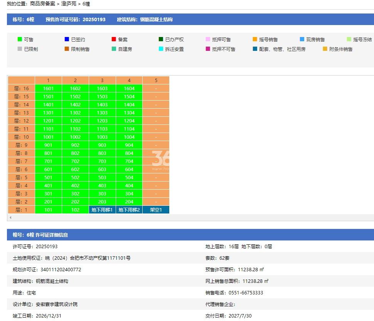374x321 pixels.
Task: Click the 地下用梯1 cell
Action: [102, 210]
